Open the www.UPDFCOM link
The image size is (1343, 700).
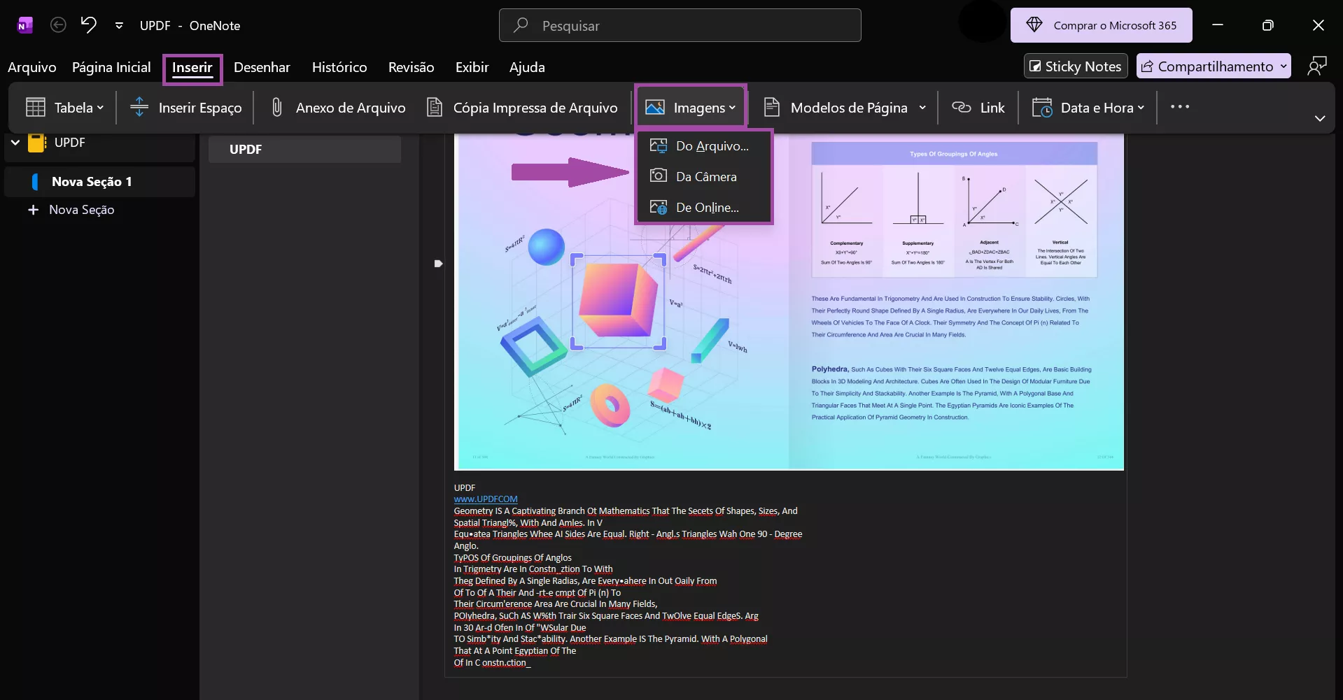[485, 499]
